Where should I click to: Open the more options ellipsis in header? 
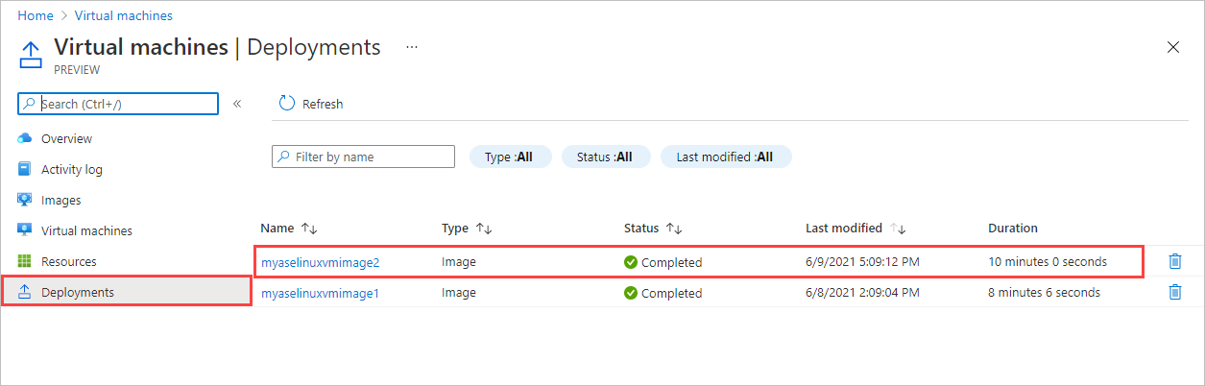pos(412,47)
